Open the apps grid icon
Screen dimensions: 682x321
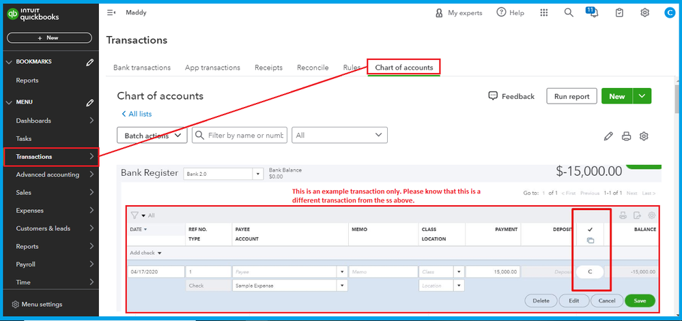pyautogui.click(x=543, y=12)
